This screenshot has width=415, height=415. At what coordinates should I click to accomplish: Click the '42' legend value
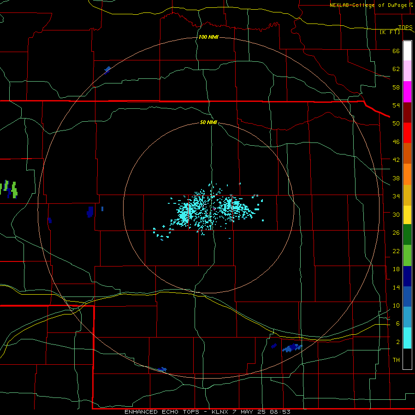click(x=396, y=160)
